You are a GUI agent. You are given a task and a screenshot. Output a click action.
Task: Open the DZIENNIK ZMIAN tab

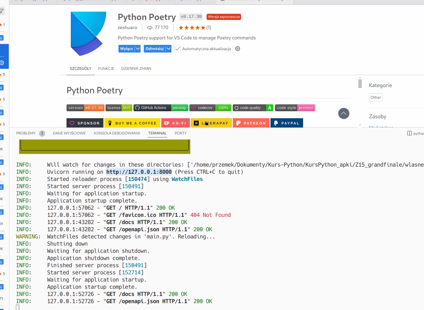pos(136,69)
